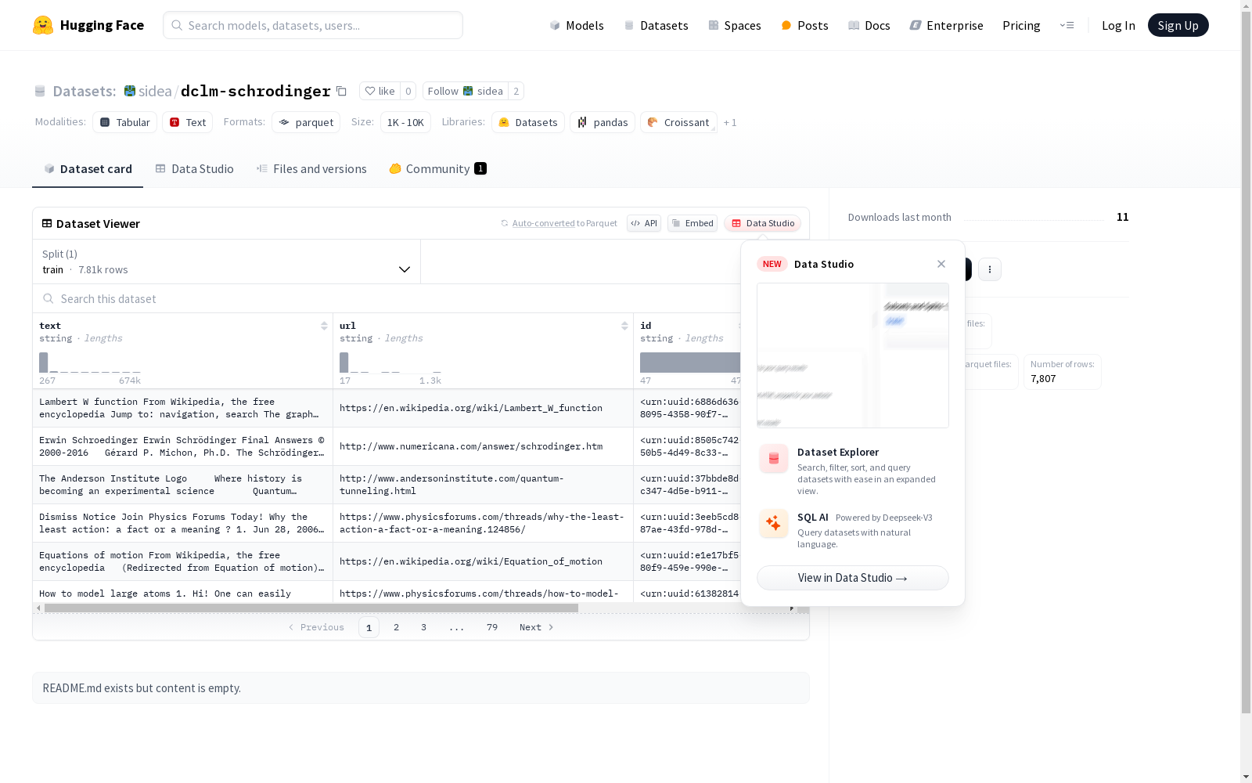
Task: Click the Embed button
Action: [x=693, y=223]
